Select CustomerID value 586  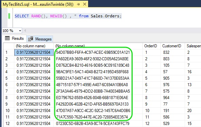[x=173, y=117]
